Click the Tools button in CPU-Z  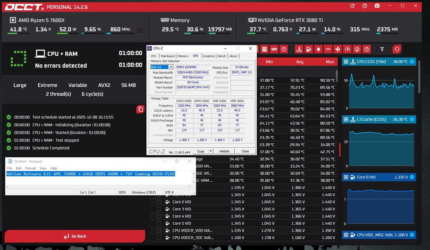tap(200, 151)
